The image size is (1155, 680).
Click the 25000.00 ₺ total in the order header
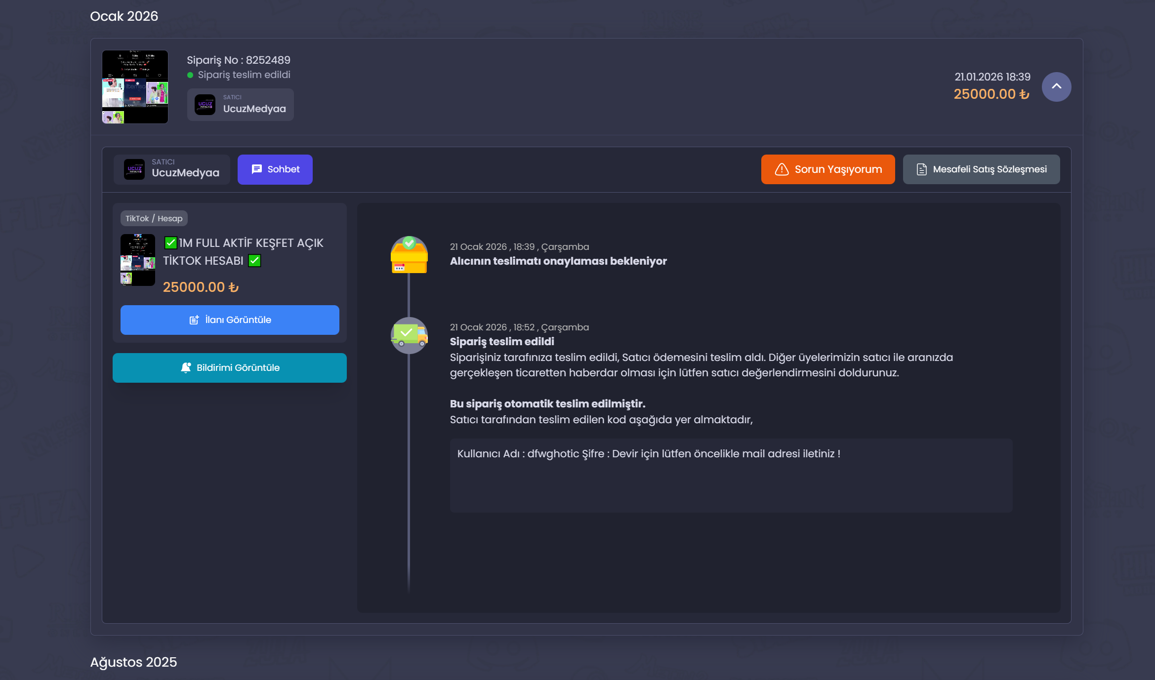click(x=991, y=94)
